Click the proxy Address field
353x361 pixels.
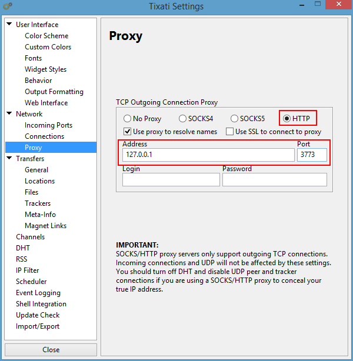[x=208, y=155]
